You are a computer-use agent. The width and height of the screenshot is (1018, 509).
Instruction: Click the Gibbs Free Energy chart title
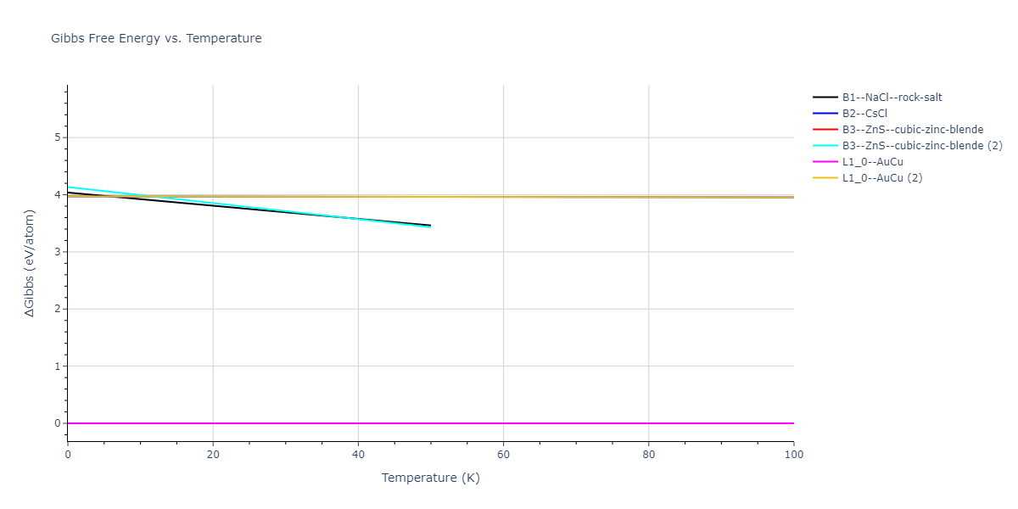click(156, 38)
